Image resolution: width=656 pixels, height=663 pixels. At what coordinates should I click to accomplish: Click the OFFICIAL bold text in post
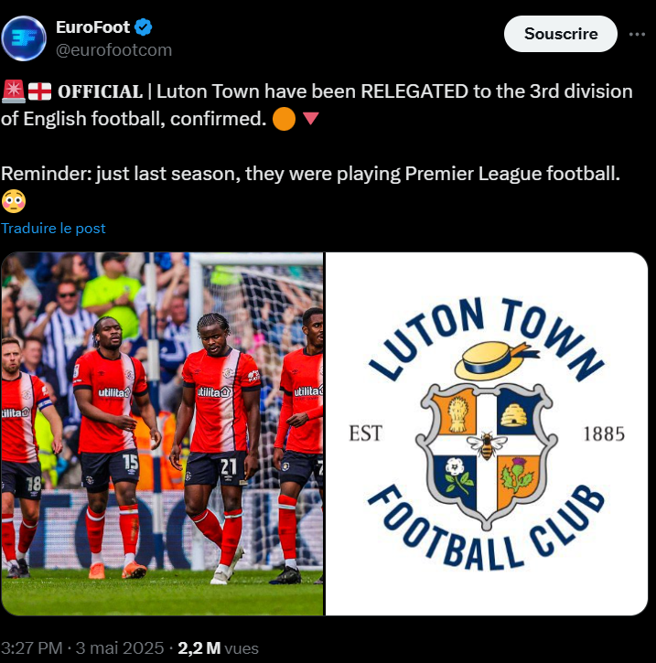[101, 91]
